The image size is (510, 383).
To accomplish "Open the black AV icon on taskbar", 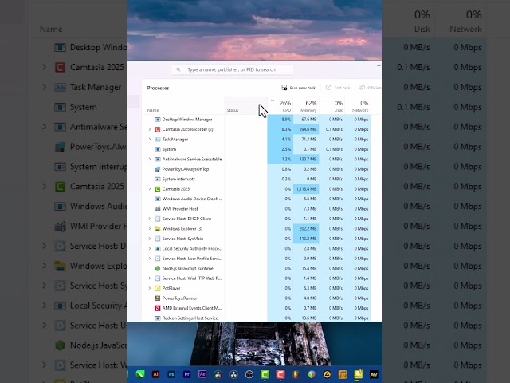I will 374,374.
